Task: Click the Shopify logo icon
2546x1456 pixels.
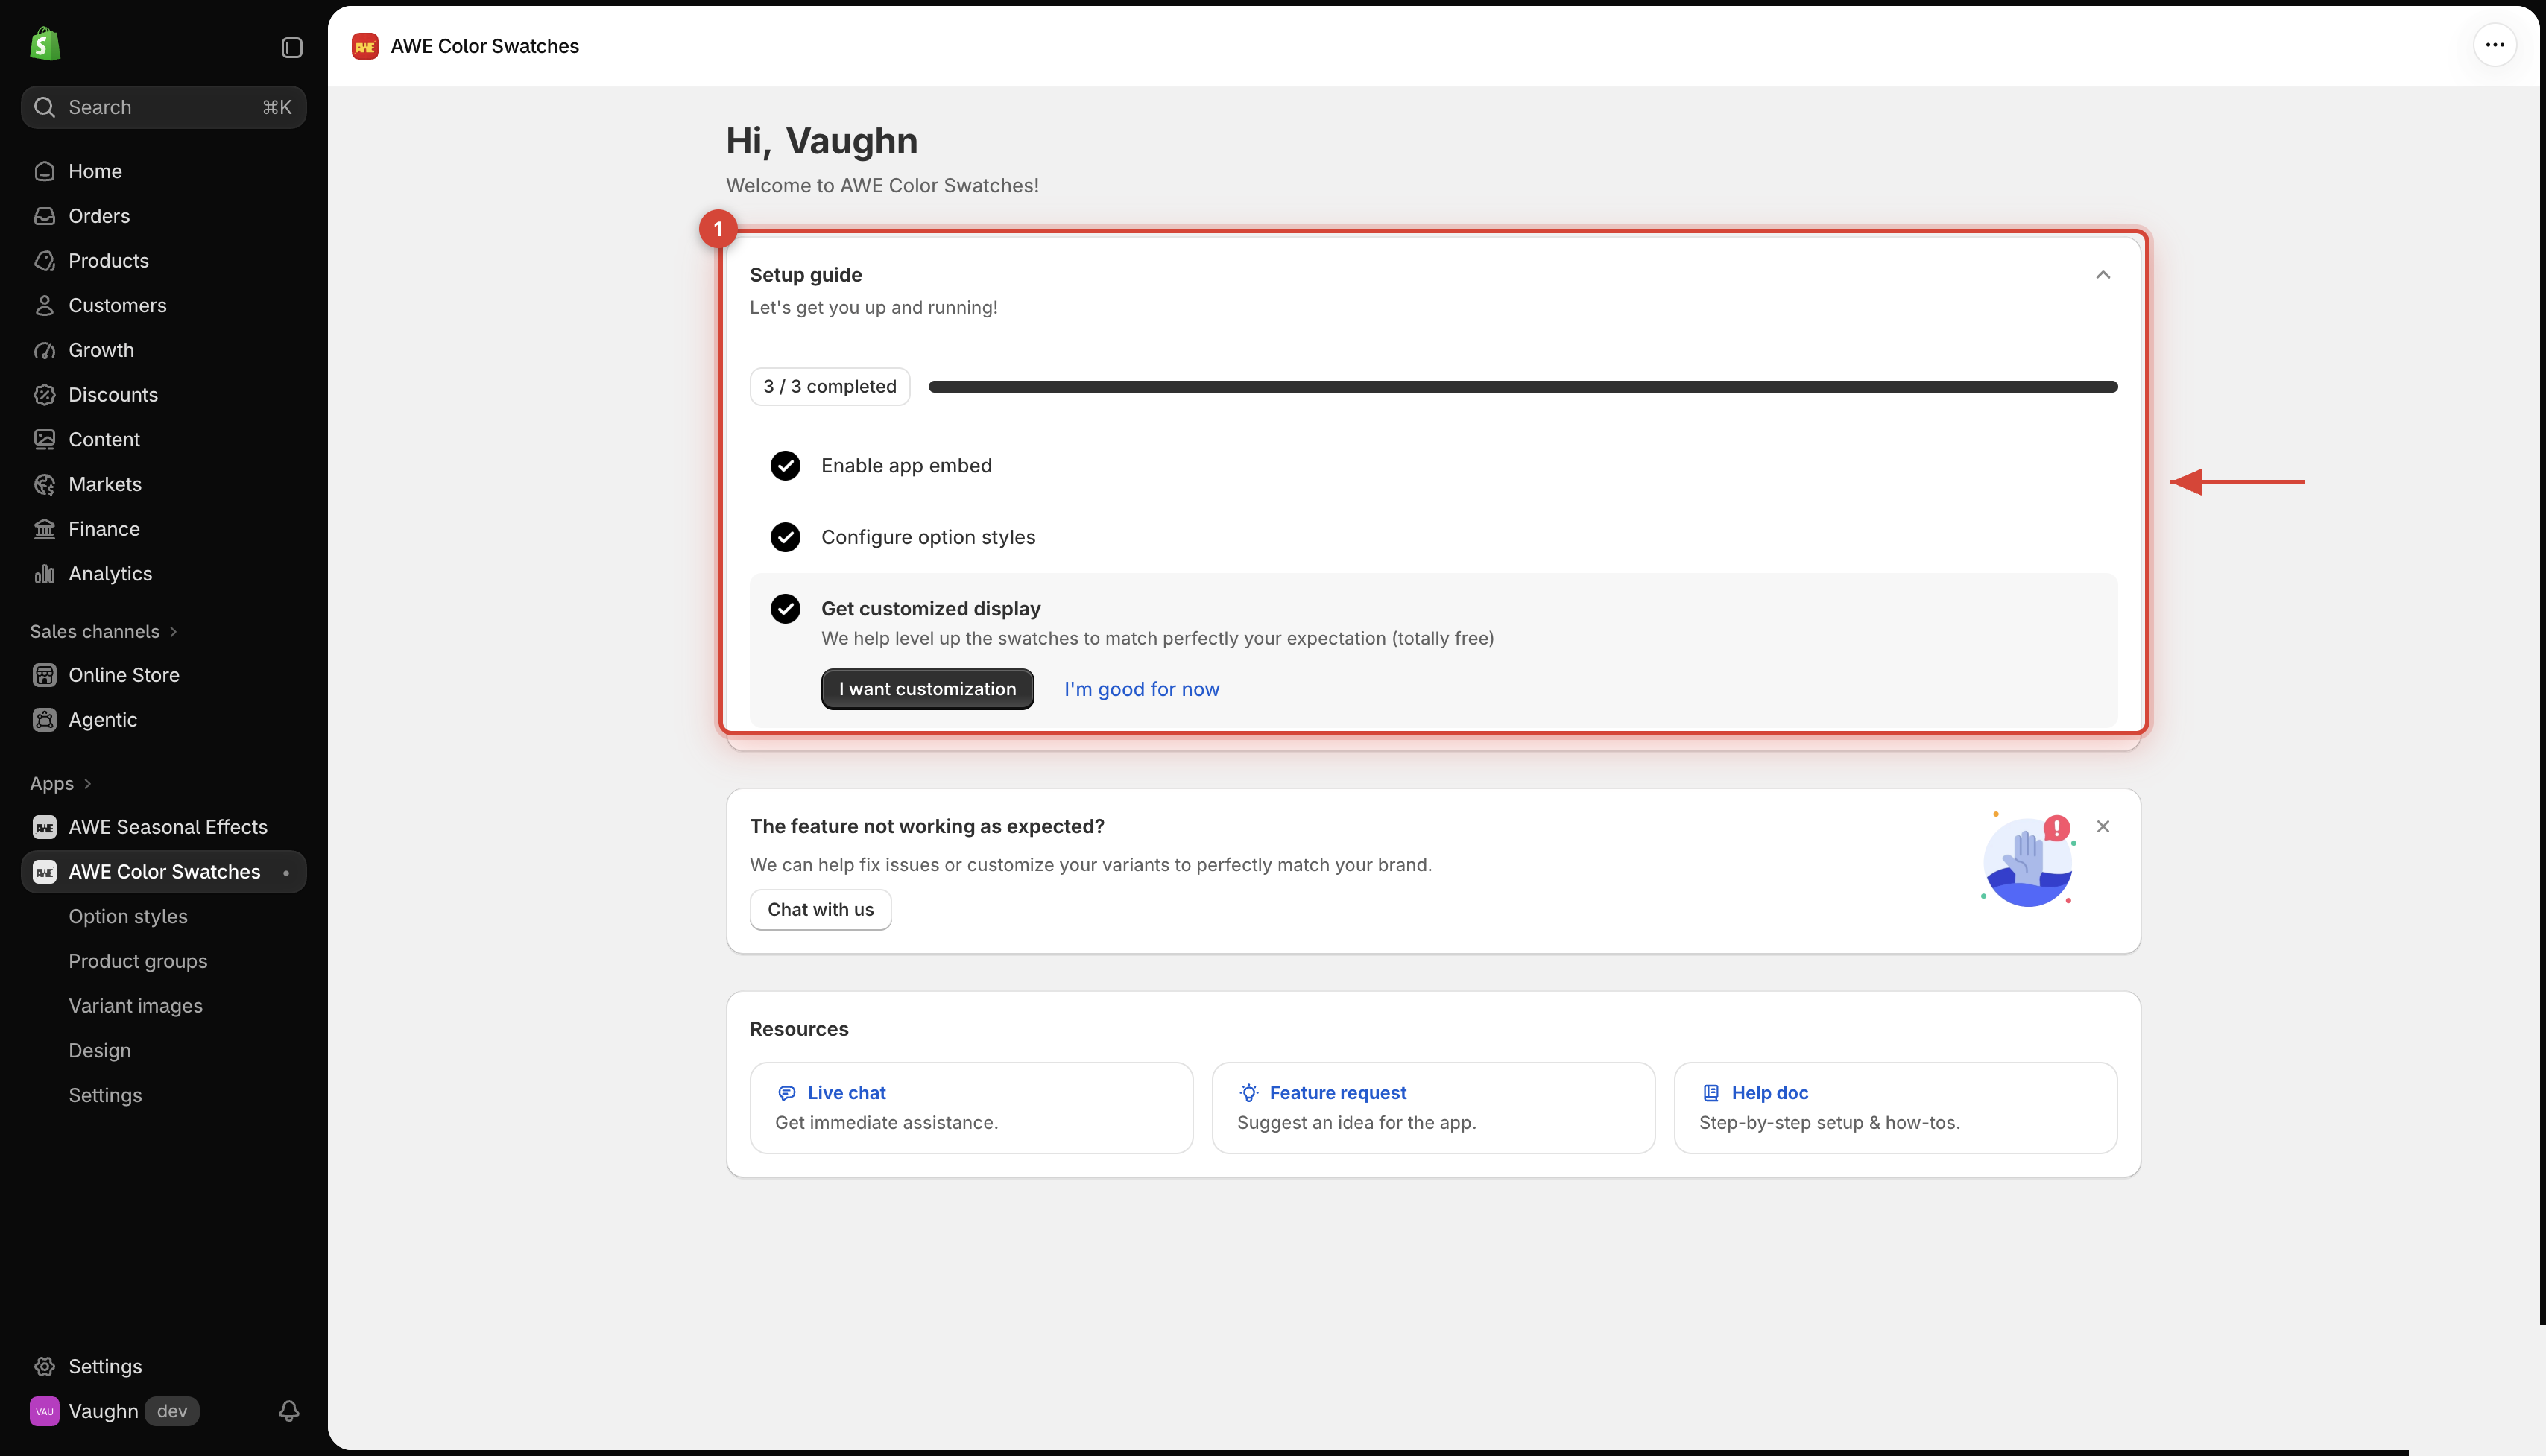Action: tap(45, 45)
